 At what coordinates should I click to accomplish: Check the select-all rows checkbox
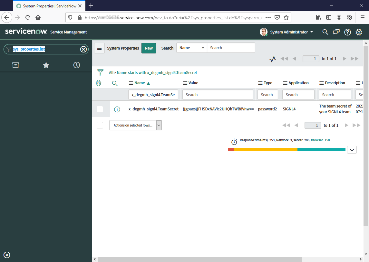click(100, 125)
